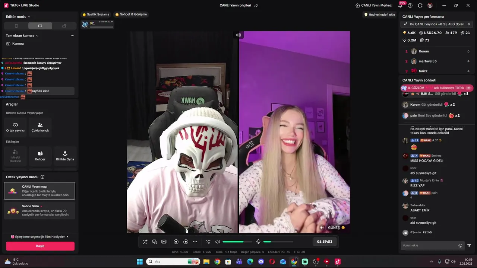Select the Sahne Sizin mode
This screenshot has width=477, height=268.
click(40, 211)
